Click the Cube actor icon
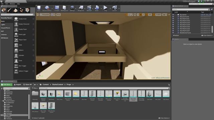The height and width of the screenshot is (120, 214). click(x=16, y=45)
